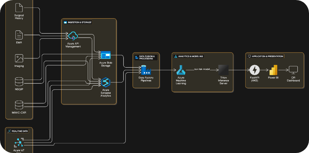
Task: Click the Surgical History document icon
Action: coord(19,7)
